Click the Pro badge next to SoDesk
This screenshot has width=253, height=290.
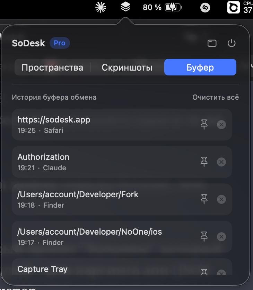[60, 43]
